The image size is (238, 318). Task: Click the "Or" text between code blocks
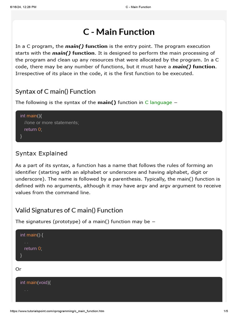tap(18, 269)
